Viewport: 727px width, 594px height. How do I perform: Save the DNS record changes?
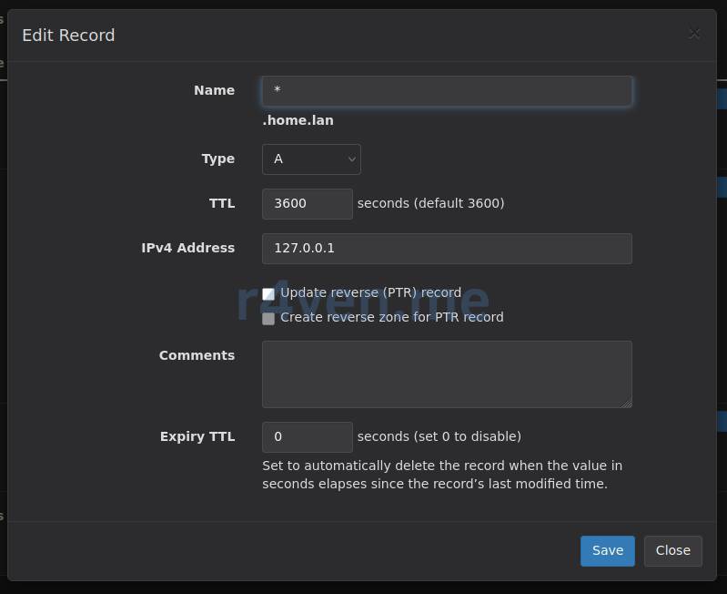[x=607, y=550]
